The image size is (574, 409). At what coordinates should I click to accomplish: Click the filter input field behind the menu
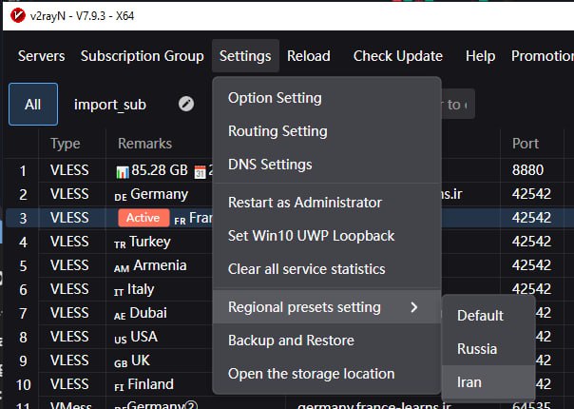pyautogui.click(x=458, y=104)
